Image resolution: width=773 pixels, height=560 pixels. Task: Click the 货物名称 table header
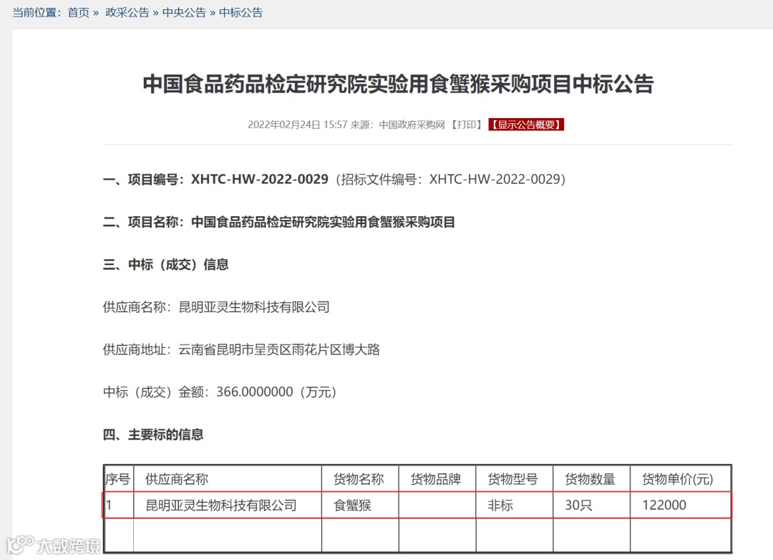point(360,479)
